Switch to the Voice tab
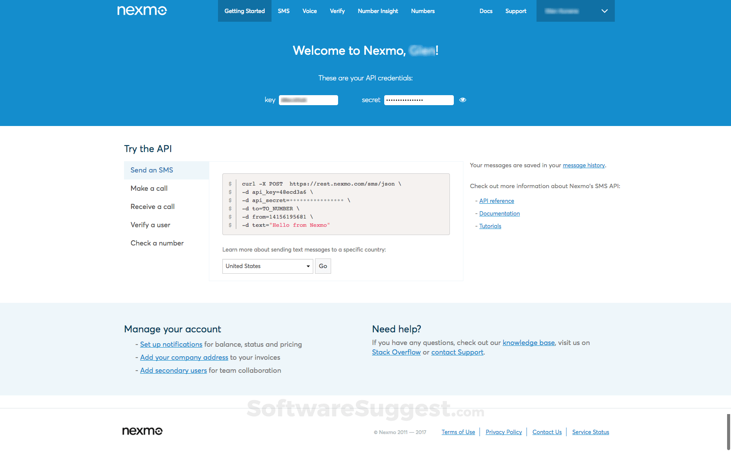 (x=309, y=11)
